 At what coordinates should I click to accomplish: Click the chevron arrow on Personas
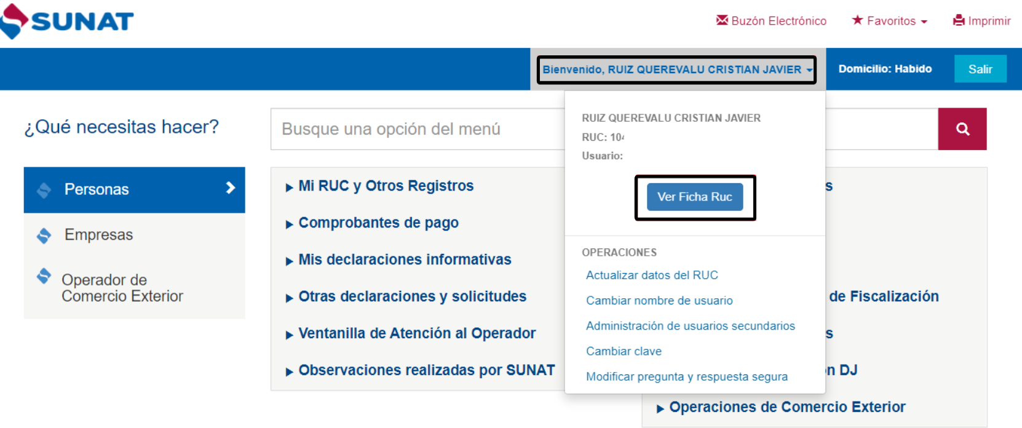(231, 188)
